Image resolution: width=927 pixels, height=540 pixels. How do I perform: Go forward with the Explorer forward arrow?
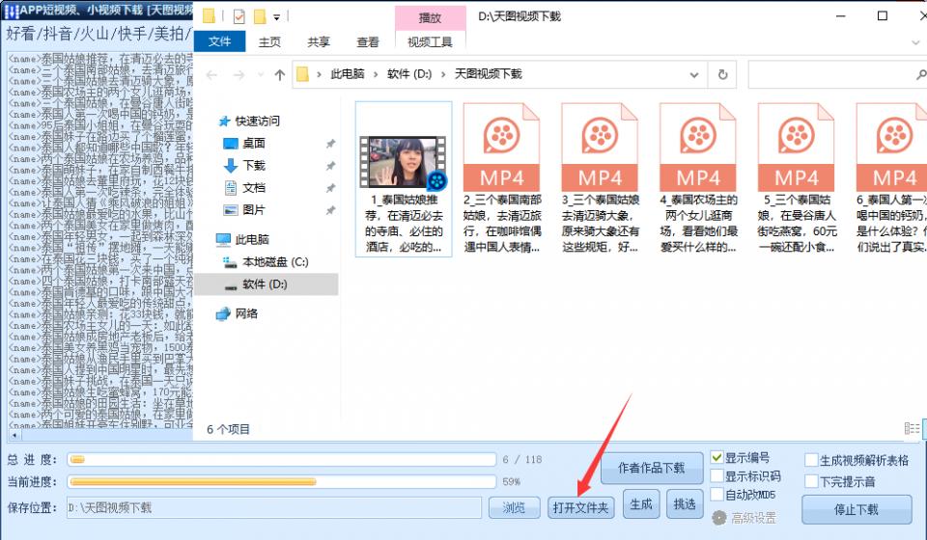click(x=239, y=74)
